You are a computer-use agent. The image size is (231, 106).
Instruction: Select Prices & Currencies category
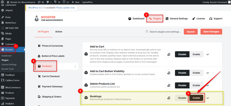[50, 46]
